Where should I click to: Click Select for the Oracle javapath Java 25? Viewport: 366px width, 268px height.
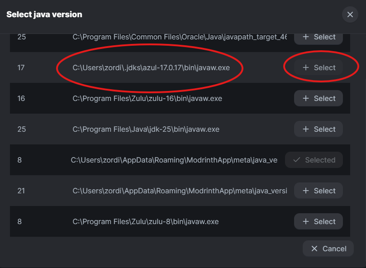(x=318, y=37)
